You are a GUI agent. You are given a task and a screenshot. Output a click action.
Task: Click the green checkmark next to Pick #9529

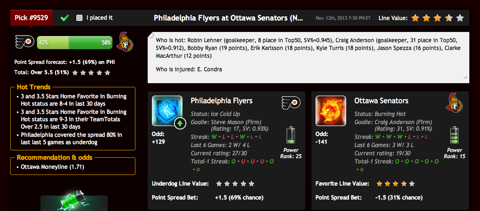pos(64,18)
